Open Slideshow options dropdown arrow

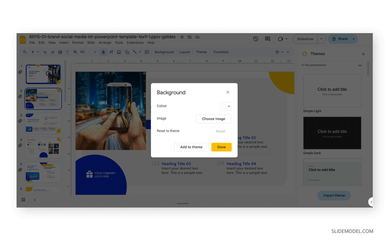pyautogui.click(x=321, y=39)
